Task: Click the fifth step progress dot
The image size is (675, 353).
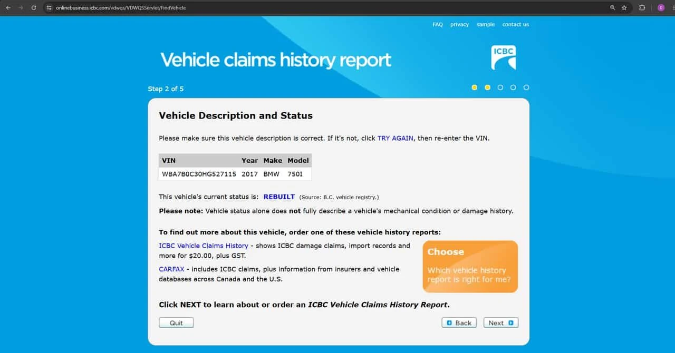Action: [x=526, y=87]
